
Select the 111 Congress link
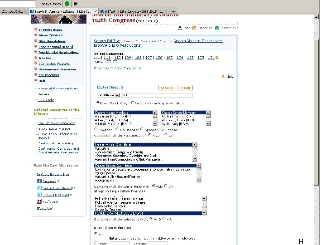107,58
